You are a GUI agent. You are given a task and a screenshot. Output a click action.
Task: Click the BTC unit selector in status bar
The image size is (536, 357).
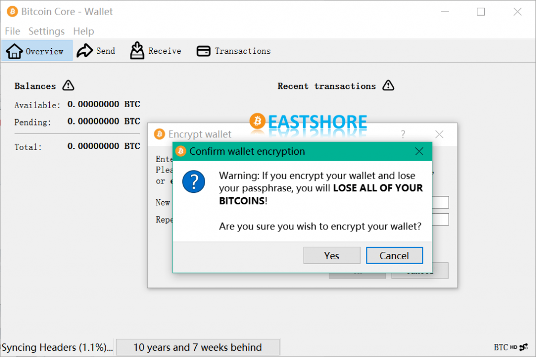(x=500, y=347)
